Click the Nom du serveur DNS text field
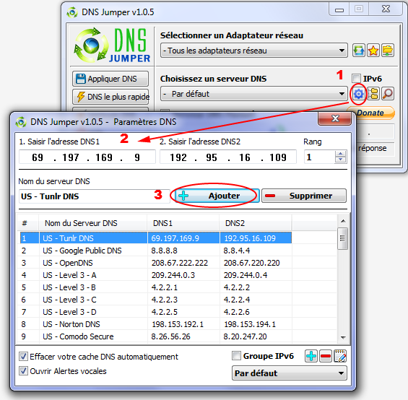The image size is (408, 400). click(95, 196)
